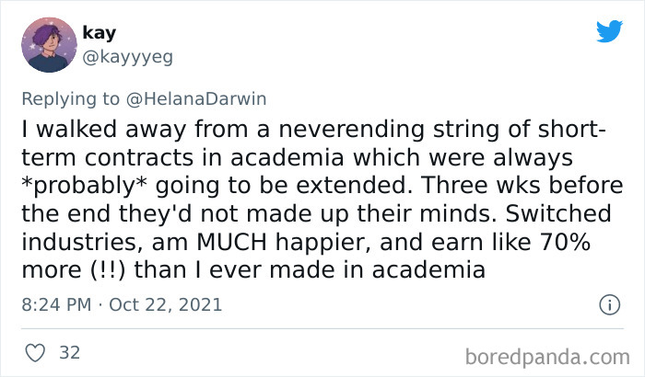Screen dimensions: 645x377
Task: Click the "70%" figure in the tweet
Action: pos(573,246)
